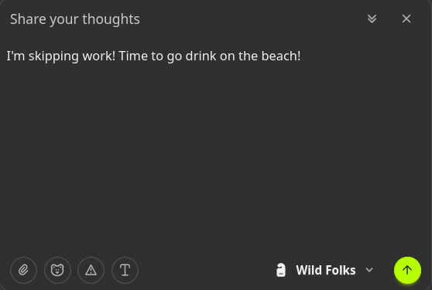Click the lock icon beside Wild Folks
This screenshot has width=432, height=290.
click(281, 270)
